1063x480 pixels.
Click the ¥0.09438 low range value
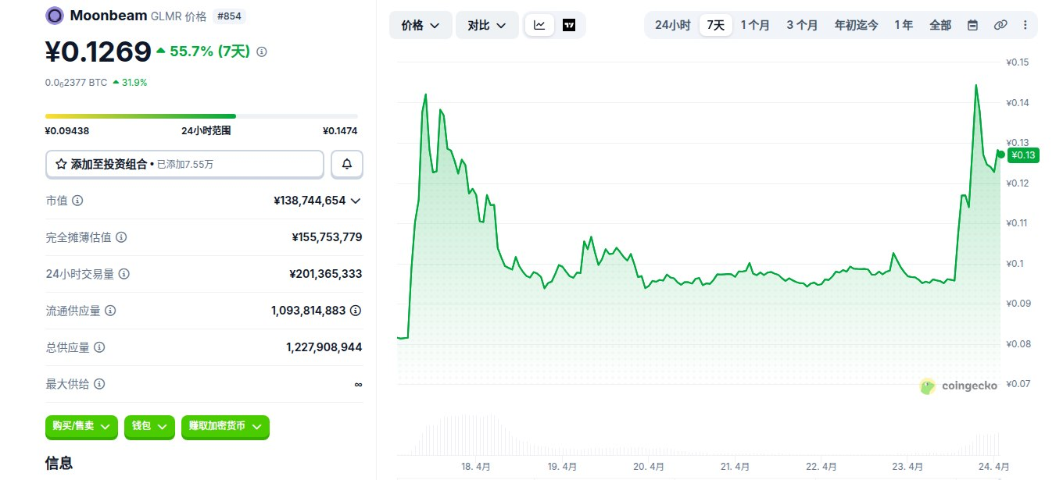(x=66, y=131)
